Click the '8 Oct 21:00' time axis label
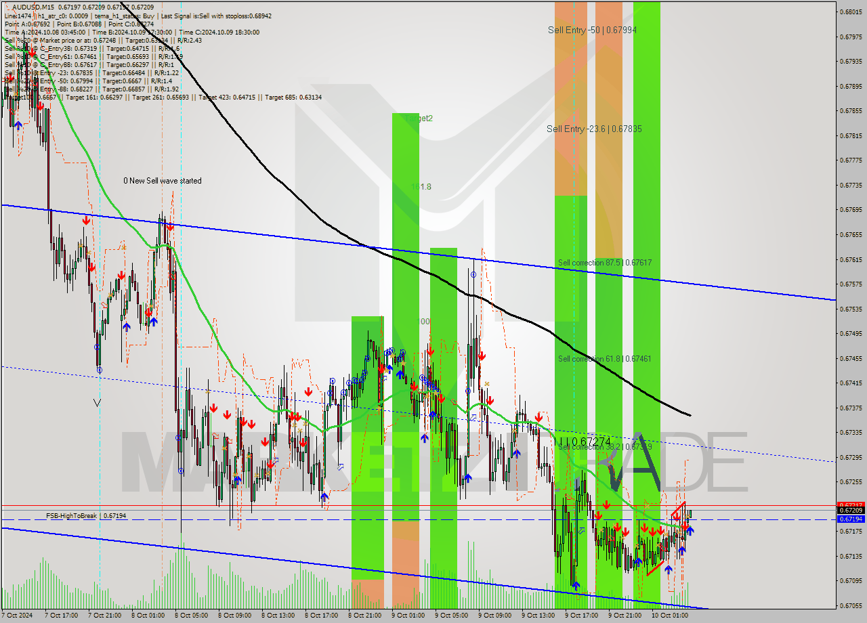The image size is (867, 623). pos(364,616)
